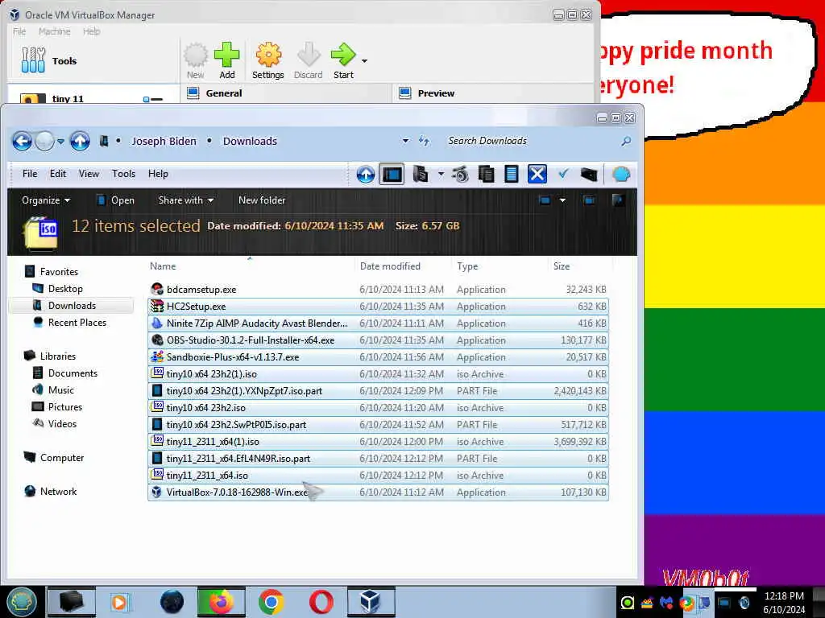Click the blue up-arrow toolbar icon

(x=366, y=175)
